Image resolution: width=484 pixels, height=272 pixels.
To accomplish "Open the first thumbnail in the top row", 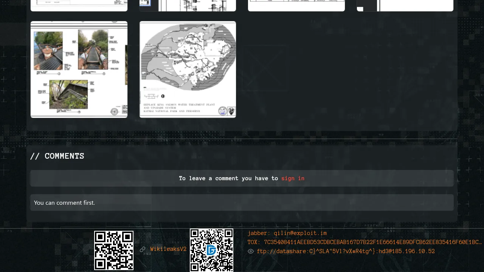I will (x=79, y=5).
